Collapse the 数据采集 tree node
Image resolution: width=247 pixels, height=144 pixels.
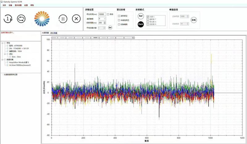tap(2, 59)
